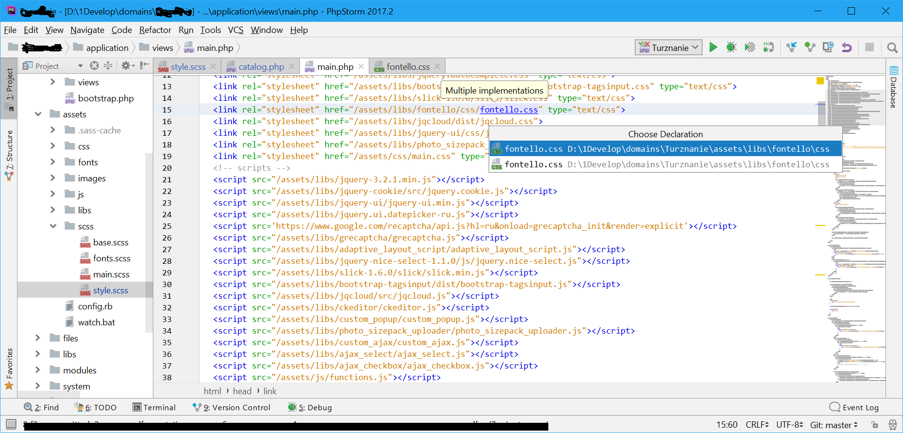The height and width of the screenshot is (433, 903).
Task: Open the File menu
Action: point(10,30)
